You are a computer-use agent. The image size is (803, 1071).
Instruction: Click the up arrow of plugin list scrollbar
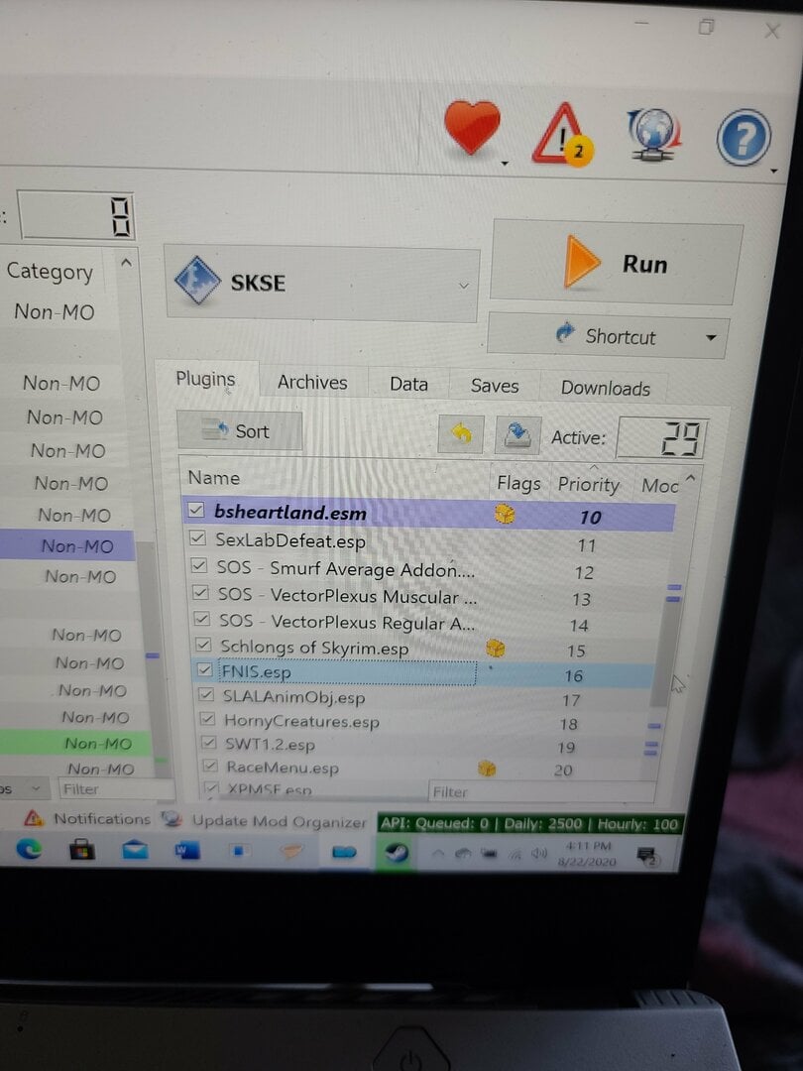coord(690,479)
